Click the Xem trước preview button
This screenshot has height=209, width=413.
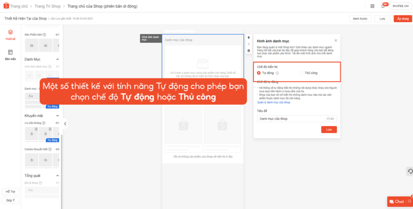[360, 19]
